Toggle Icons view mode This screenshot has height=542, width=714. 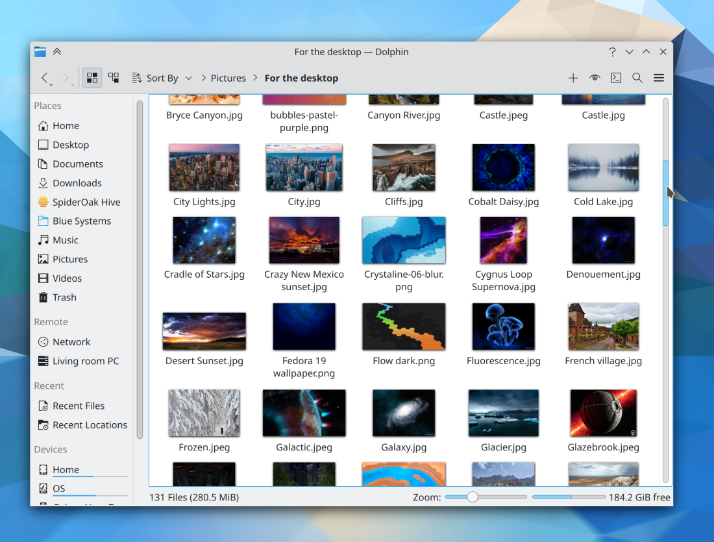pos(92,78)
